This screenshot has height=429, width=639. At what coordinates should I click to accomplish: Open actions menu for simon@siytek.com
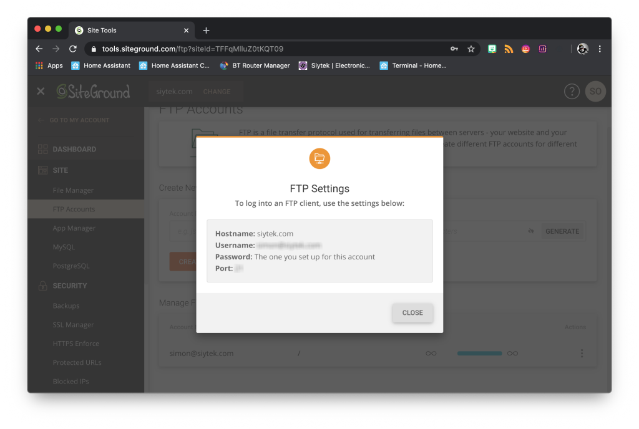click(582, 354)
